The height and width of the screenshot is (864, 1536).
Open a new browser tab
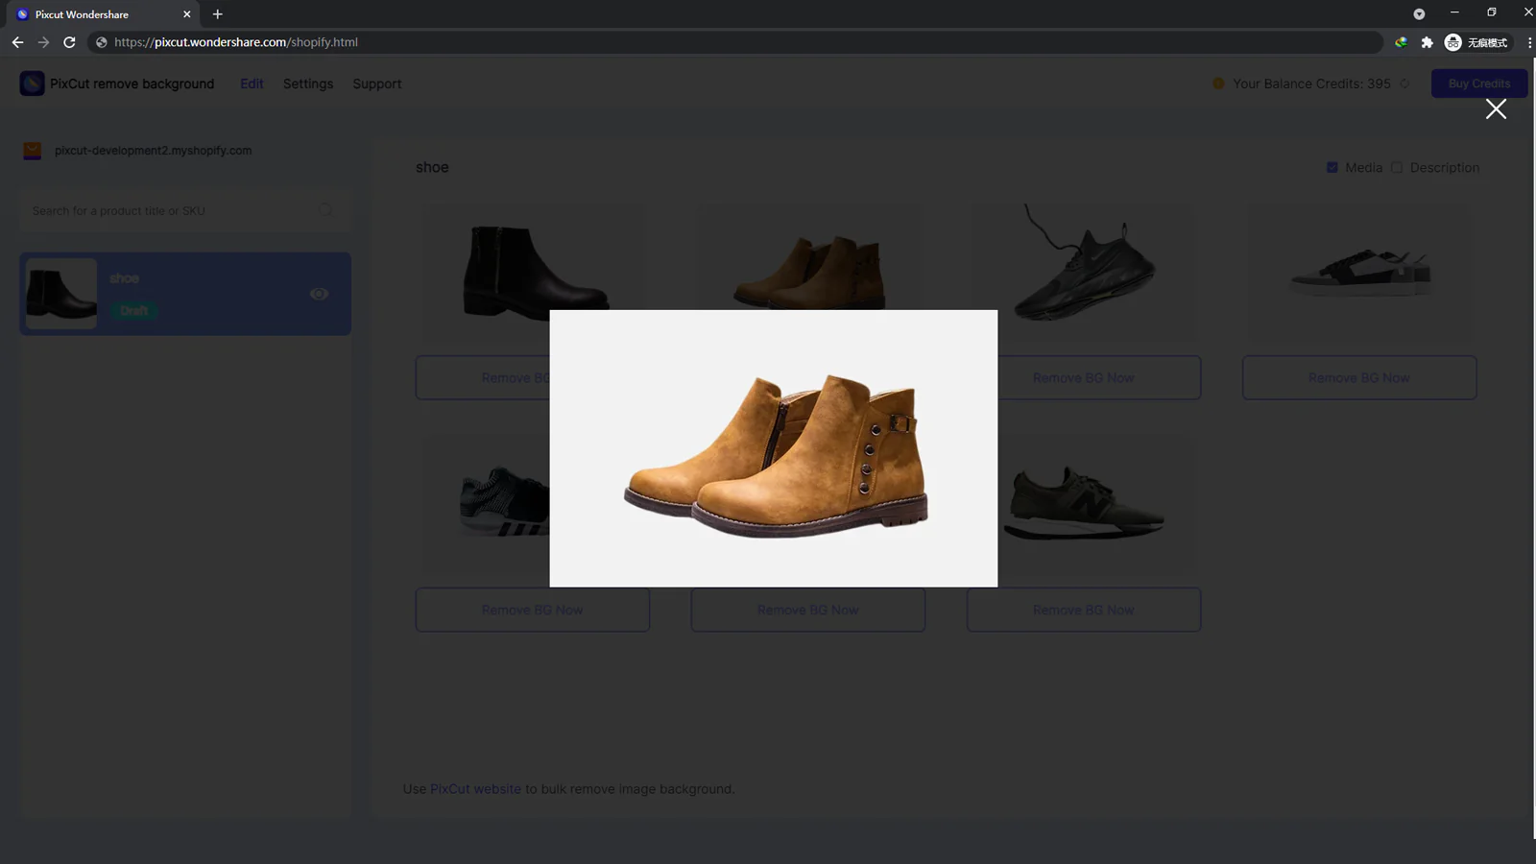pos(218,14)
